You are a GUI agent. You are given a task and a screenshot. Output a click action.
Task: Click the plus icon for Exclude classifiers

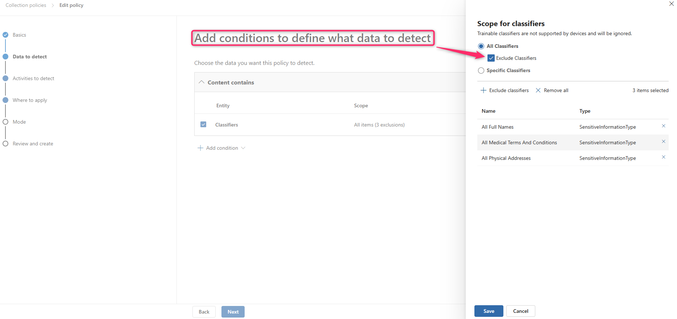483,90
